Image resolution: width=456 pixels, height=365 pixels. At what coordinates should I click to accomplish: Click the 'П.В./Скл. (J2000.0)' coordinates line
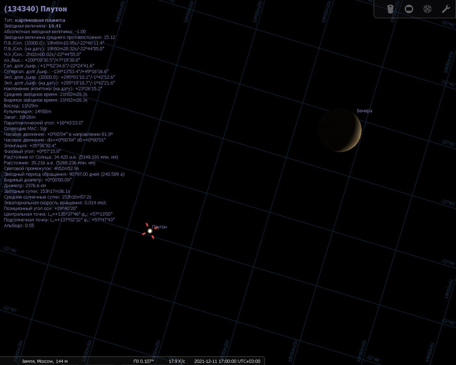(x=54, y=43)
